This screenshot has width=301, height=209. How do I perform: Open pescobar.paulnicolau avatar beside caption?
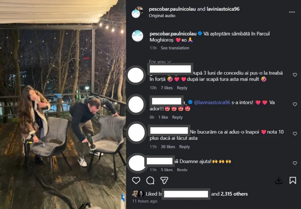point(137,36)
